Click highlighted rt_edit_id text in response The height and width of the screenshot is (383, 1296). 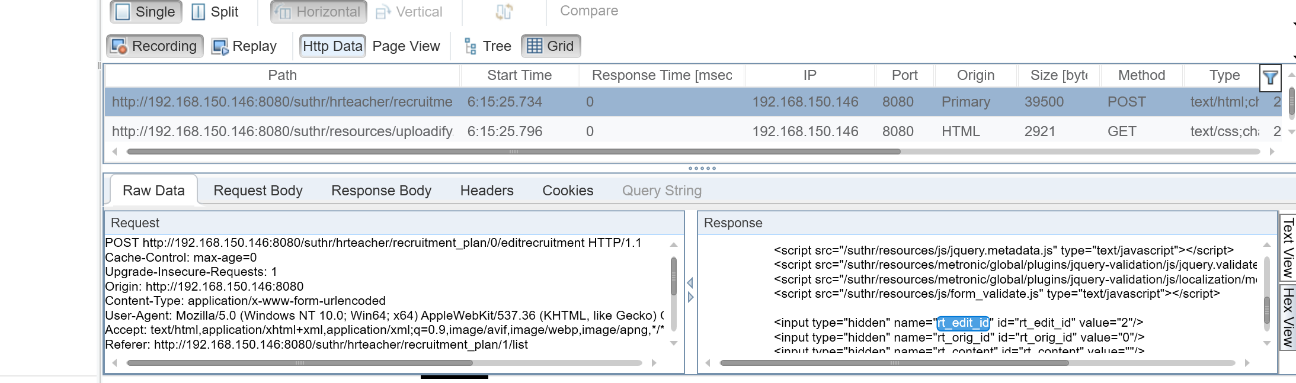963,323
